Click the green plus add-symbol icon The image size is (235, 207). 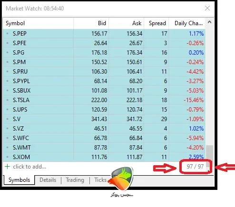pos(7,167)
